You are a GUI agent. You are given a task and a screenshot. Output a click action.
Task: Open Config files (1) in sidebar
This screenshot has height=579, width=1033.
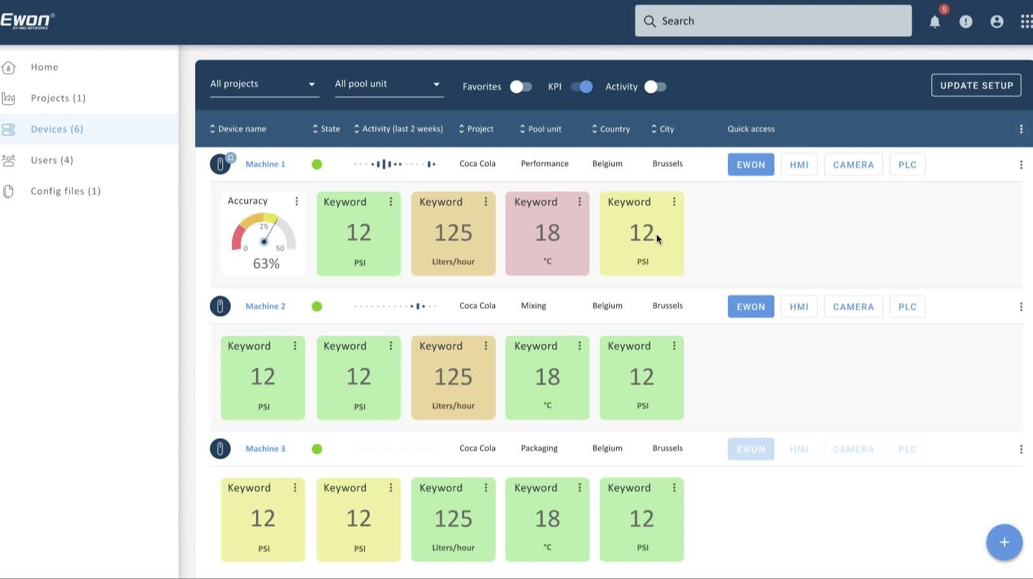coord(89,191)
